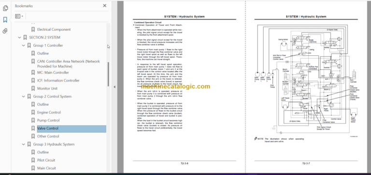Click bookmark icon next to Electrical Component
The image size is (371, 175).
pyautogui.click(x=33, y=29)
